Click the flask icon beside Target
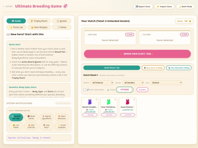198x148 pixels. click(108, 90)
